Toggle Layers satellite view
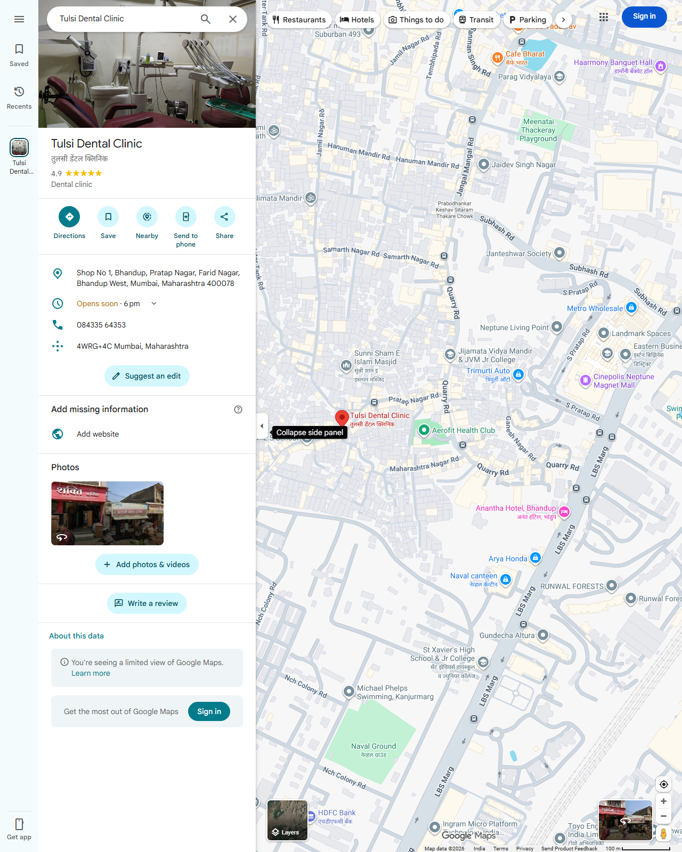The image size is (682, 852). point(287,820)
